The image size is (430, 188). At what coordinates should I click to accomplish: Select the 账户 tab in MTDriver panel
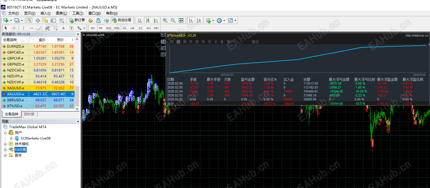click(x=231, y=42)
